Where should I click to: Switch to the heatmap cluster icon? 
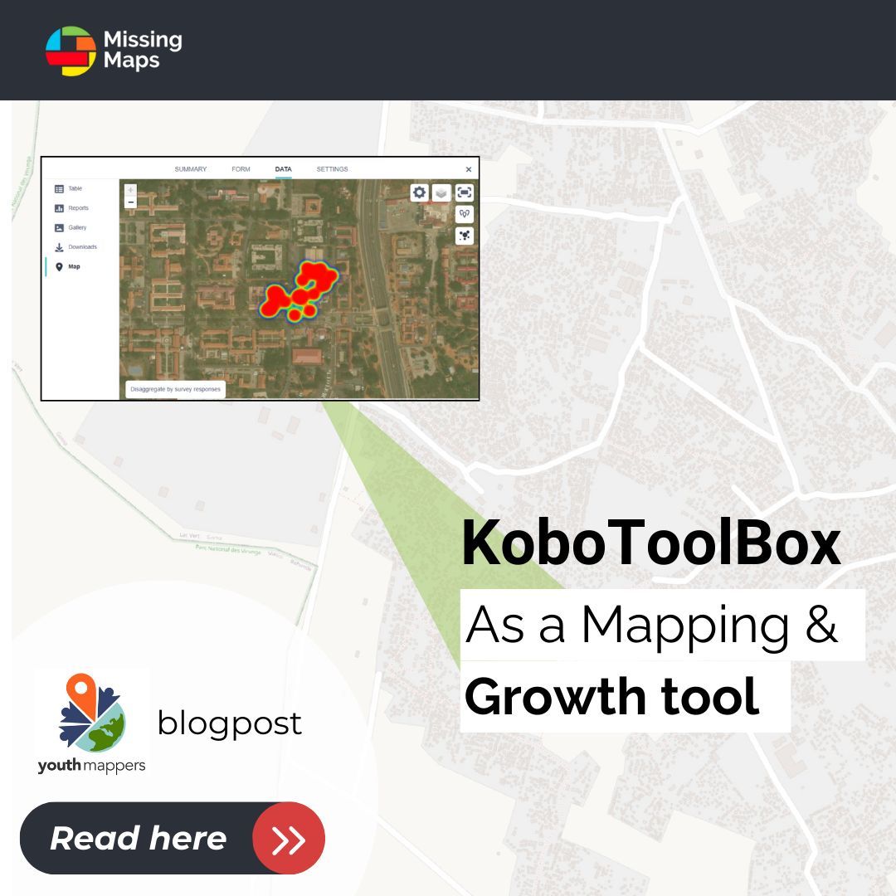tap(465, 236)
